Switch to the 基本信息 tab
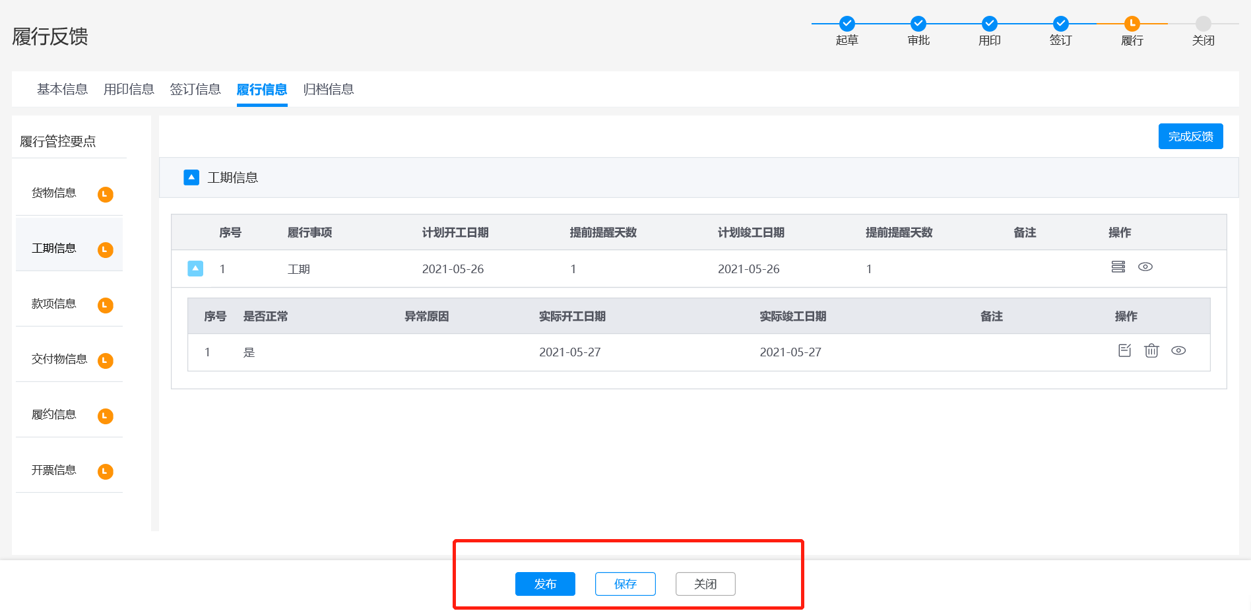The image size is (1251, 611). 62,89
